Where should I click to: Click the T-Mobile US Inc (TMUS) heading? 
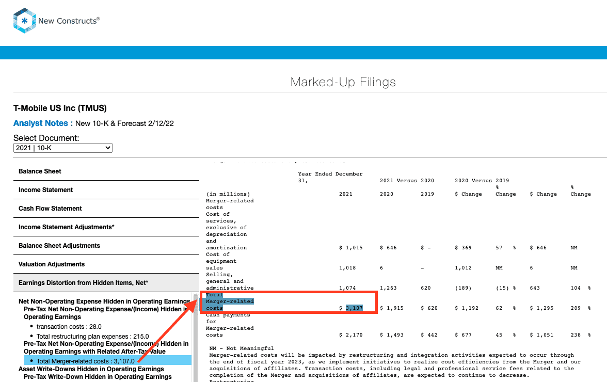click(60, 108)
